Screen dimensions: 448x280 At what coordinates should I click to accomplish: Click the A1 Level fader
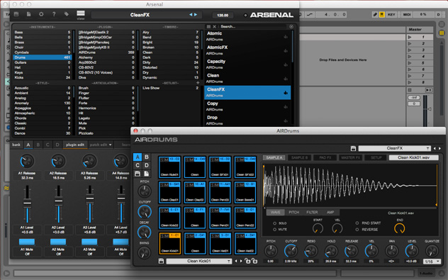pyautogui.click(x=27, y=203)
